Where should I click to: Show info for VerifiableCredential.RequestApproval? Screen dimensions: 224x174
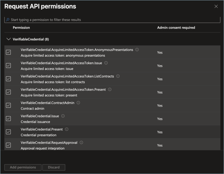tap(81, 143)
